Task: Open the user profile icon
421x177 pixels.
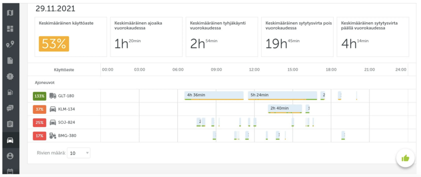Action: point(10,156)
